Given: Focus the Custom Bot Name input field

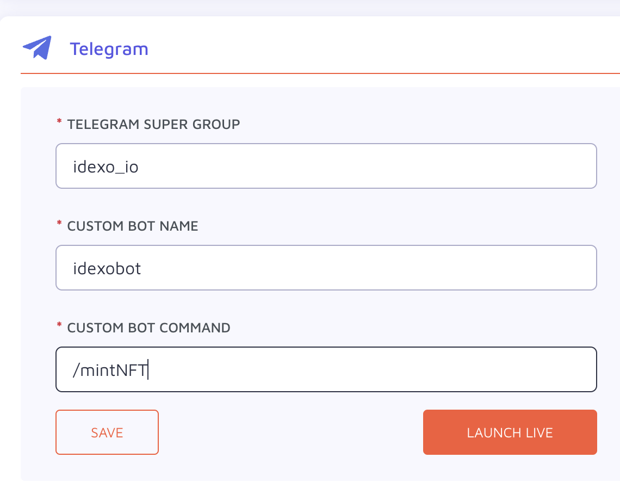Looking at the screenshot, I should coord(326,268).
